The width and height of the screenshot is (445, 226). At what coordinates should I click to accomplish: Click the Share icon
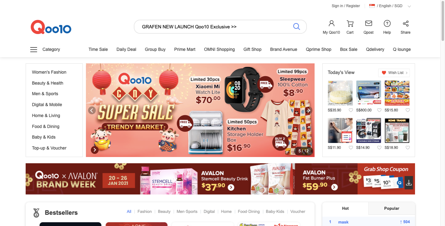tap(406, 23)
